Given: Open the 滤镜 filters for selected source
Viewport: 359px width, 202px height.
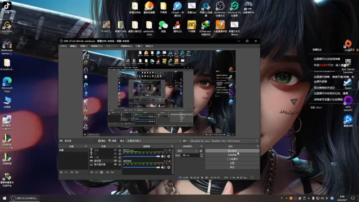Looking at the screenshot, I should [112, 141].
